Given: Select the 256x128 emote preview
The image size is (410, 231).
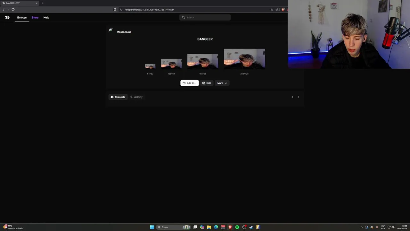Looking at the screenshot, I should [x=244, y=59].
